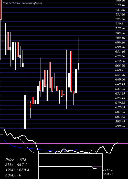Click the 678.56 price axis label
The height and width of the screenshot is (179, 128).
120,56
